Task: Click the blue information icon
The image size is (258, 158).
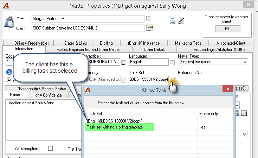Action: click(9, 72)
